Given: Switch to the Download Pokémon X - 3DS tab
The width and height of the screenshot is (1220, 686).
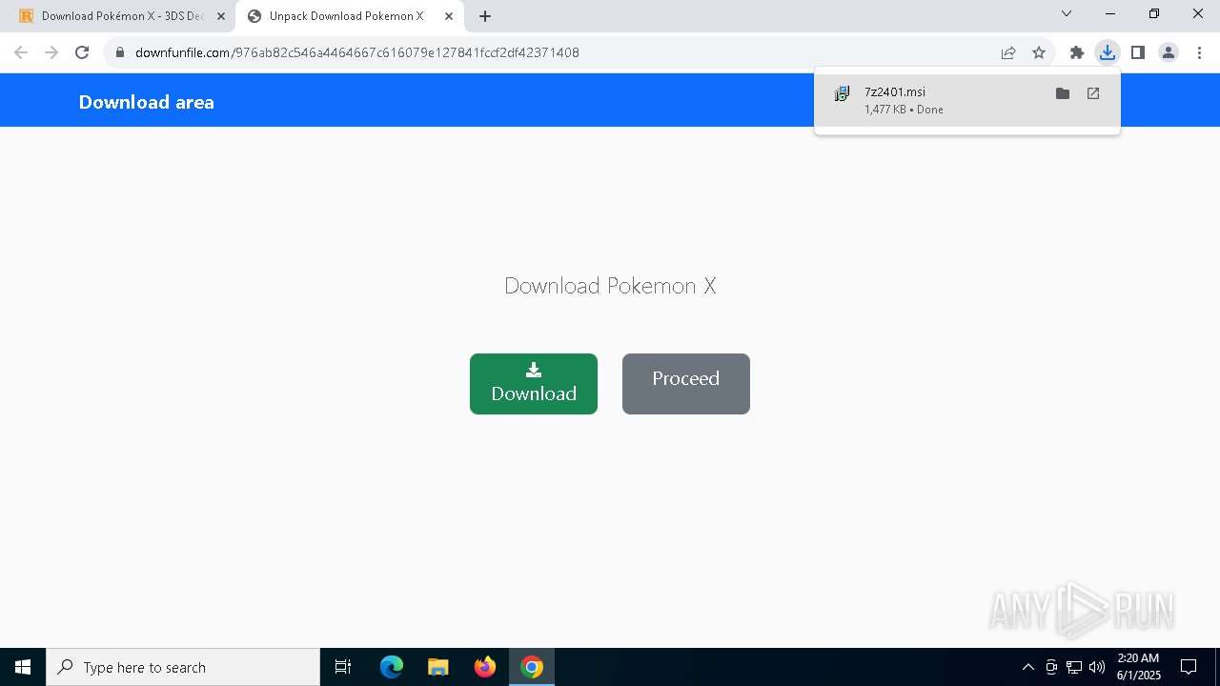Looking at the screenshot, I should tap(122, 16).
